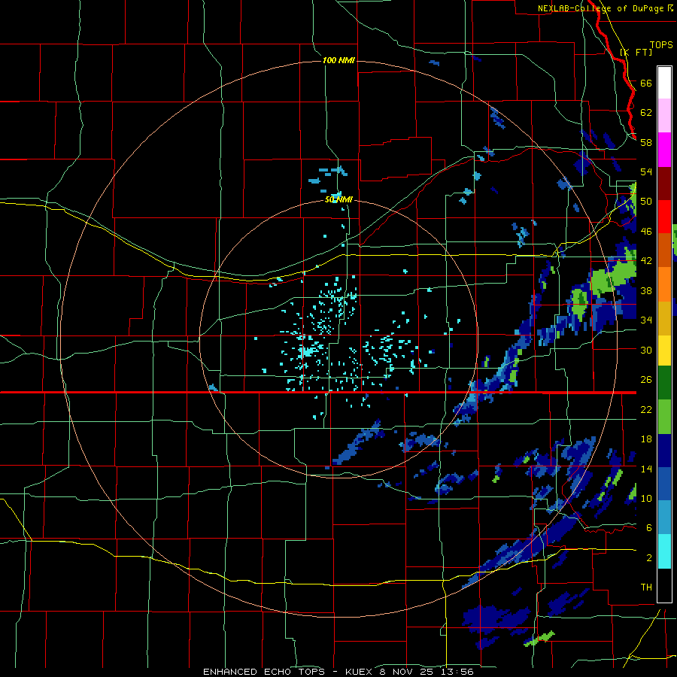
Task: Select the light green swatch in the legend
Action: pyautogui.click(x=664, y=417)
